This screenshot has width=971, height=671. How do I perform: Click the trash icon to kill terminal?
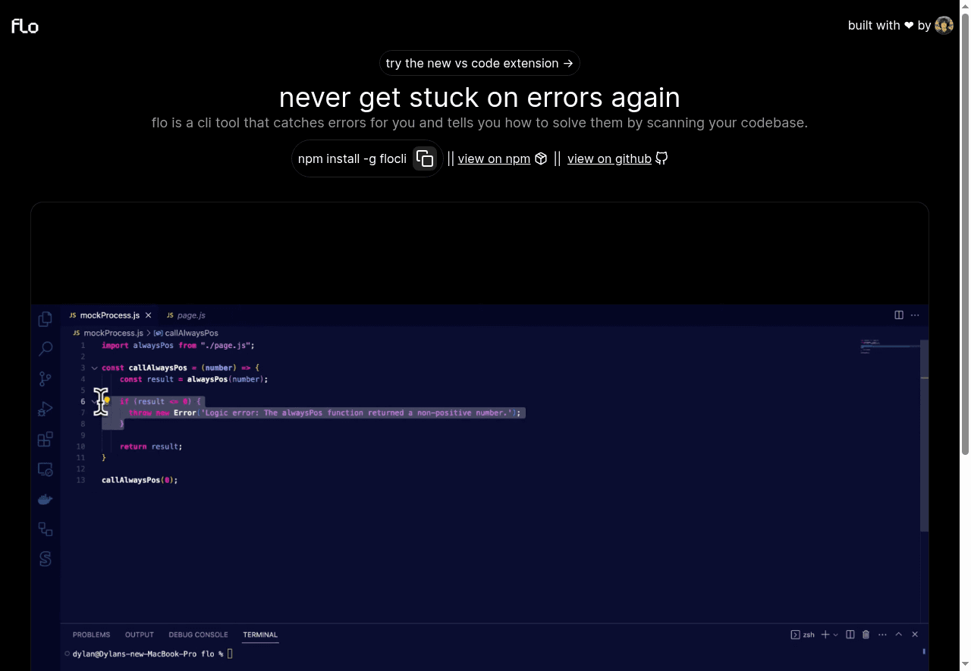(866, 635)
